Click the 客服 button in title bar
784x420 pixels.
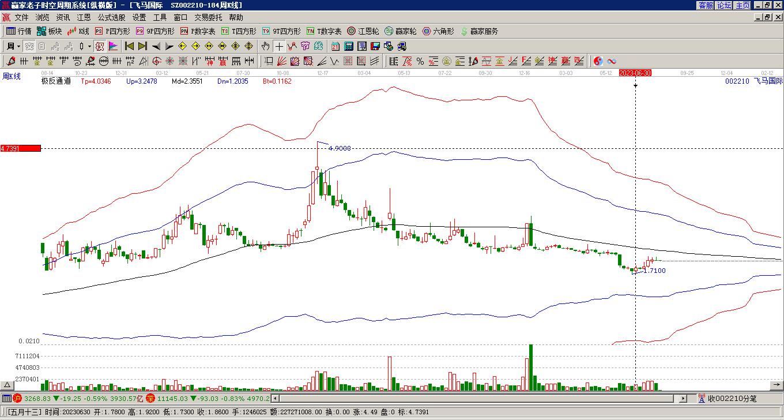[x=706, y=5]
